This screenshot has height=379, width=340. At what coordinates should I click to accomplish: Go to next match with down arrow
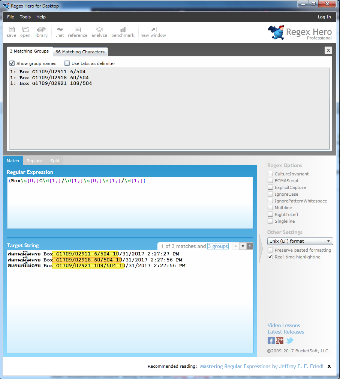tap(243, 246)
